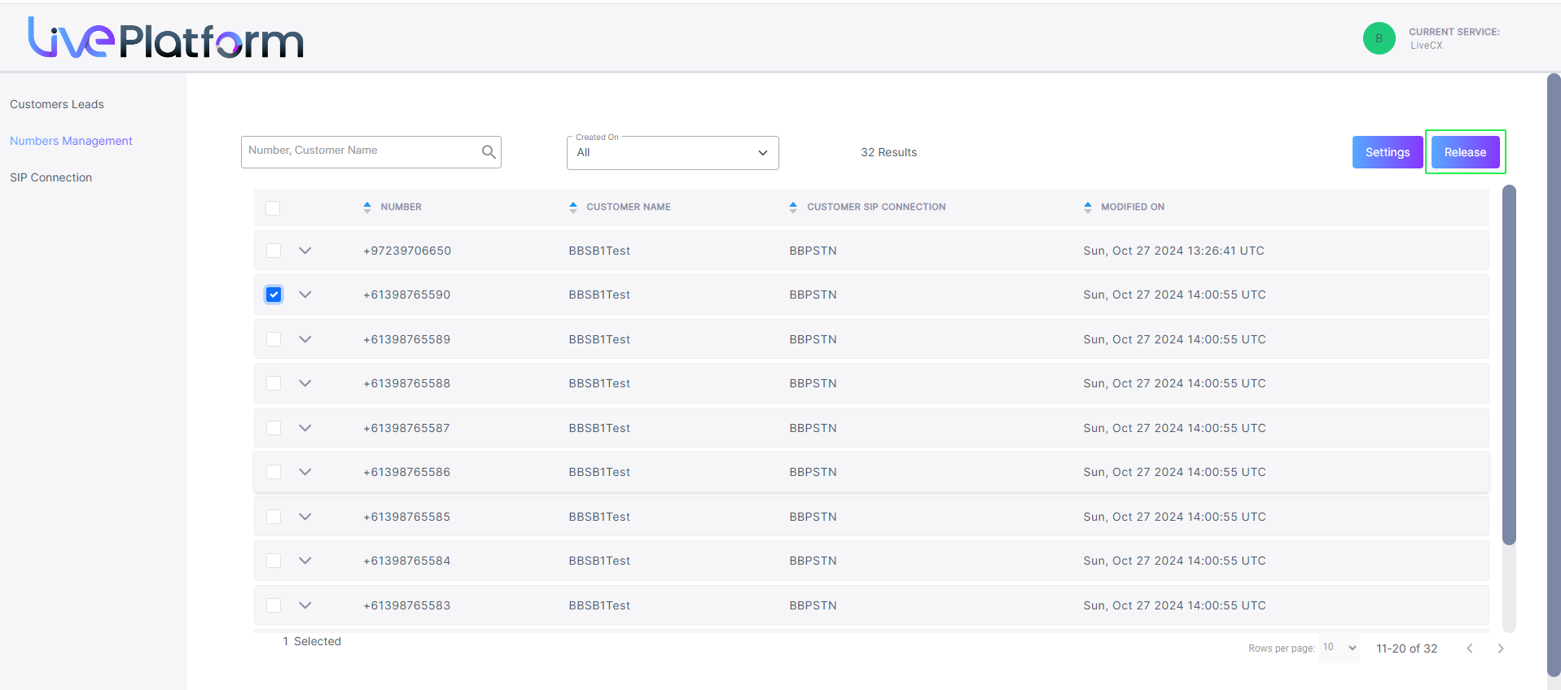
Task: Expand the +61398765589 row chevron
Action: [x=305, y=339]
